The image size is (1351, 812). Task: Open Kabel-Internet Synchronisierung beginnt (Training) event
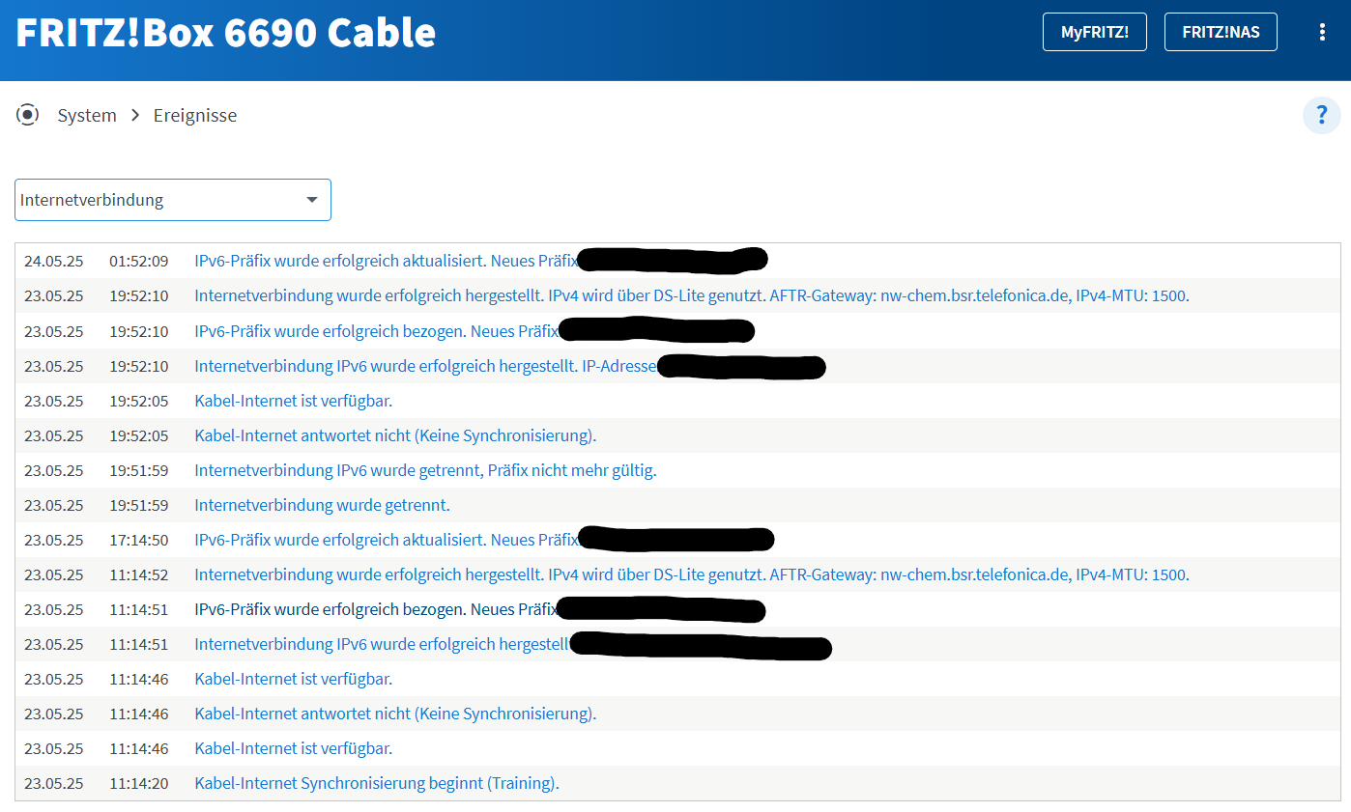[377, 783]
